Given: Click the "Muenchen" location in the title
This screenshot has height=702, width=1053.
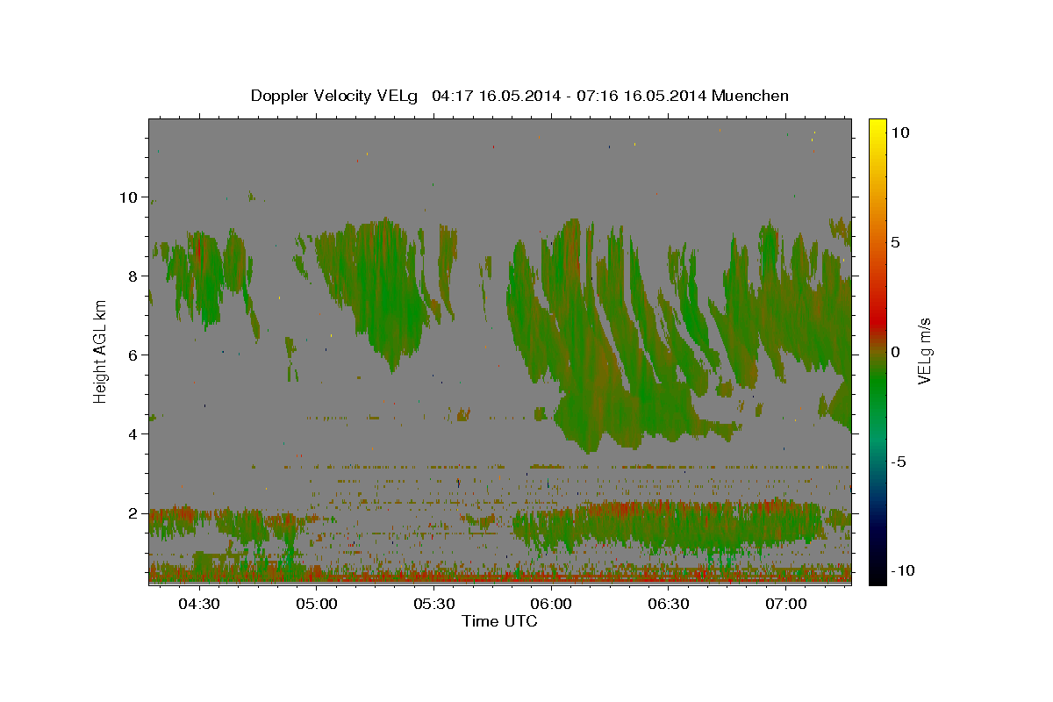Looking at the screenshot, I should [x=750, y=96].
